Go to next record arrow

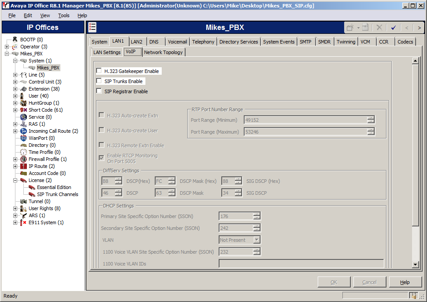coord(419,28)
